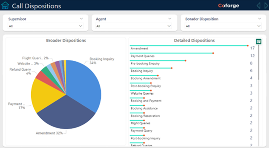The image size is (269, 148).
Task: Collapse the Supervisor slicer header chevron
Action: tap(81, 19)
